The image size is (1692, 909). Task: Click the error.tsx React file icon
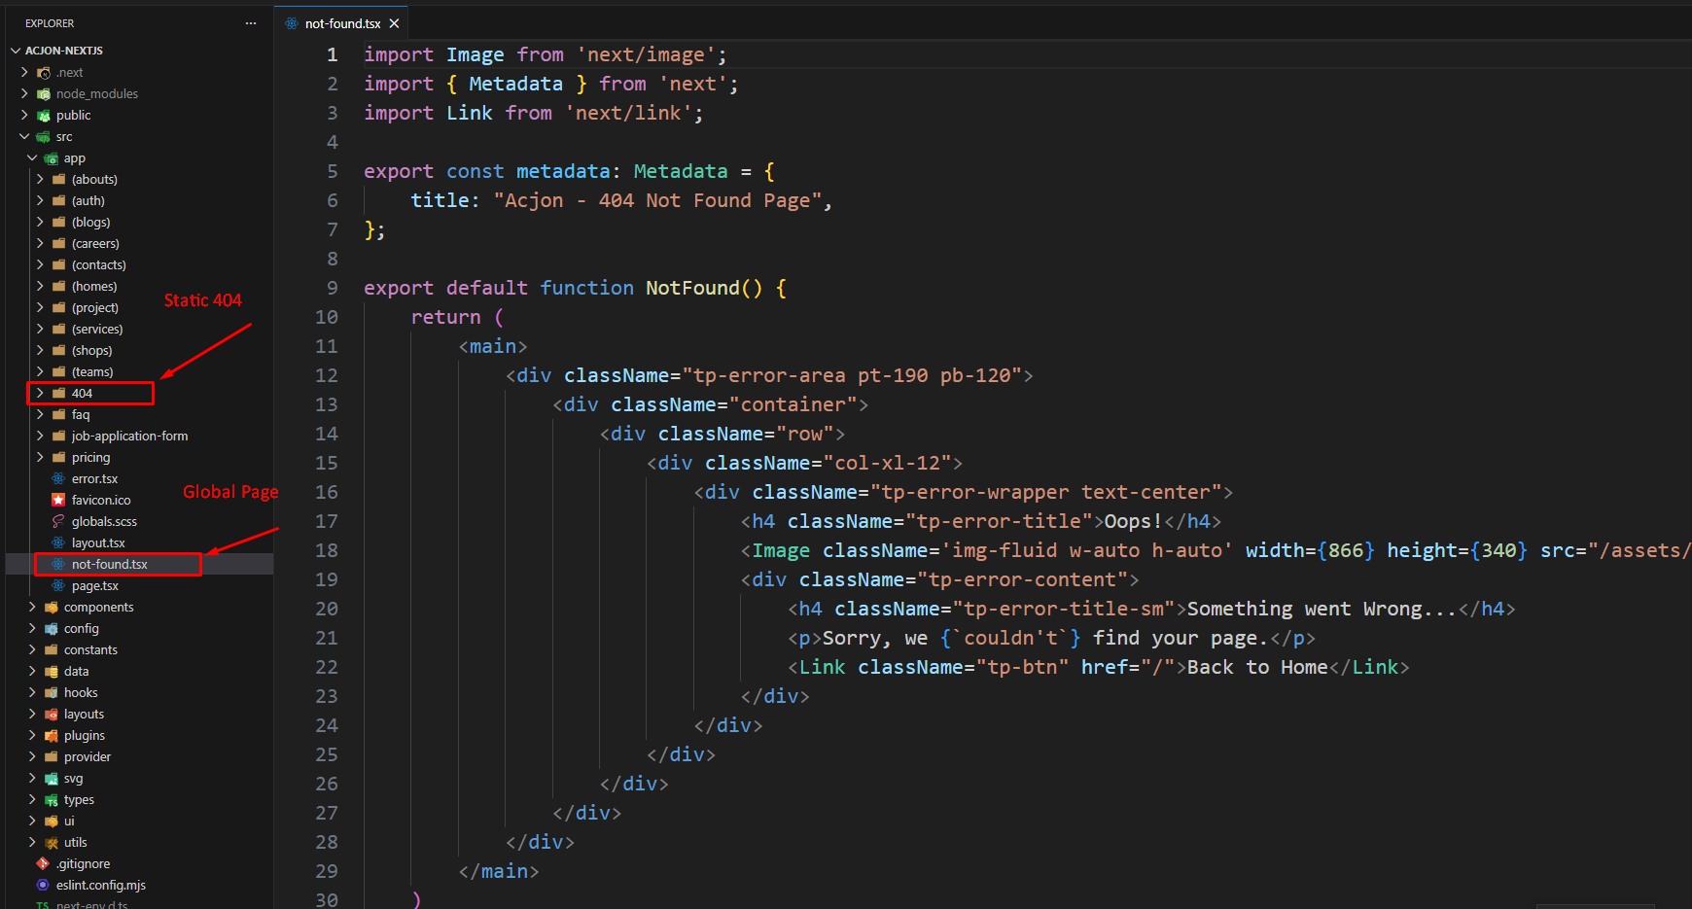[x=58, y=478]
